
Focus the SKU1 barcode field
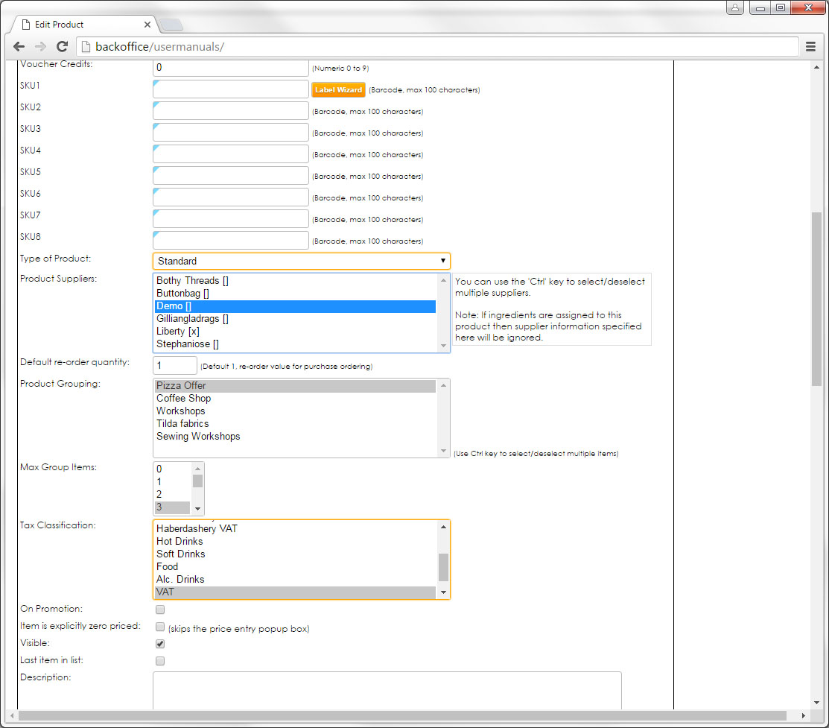click(x=230, y=89)
